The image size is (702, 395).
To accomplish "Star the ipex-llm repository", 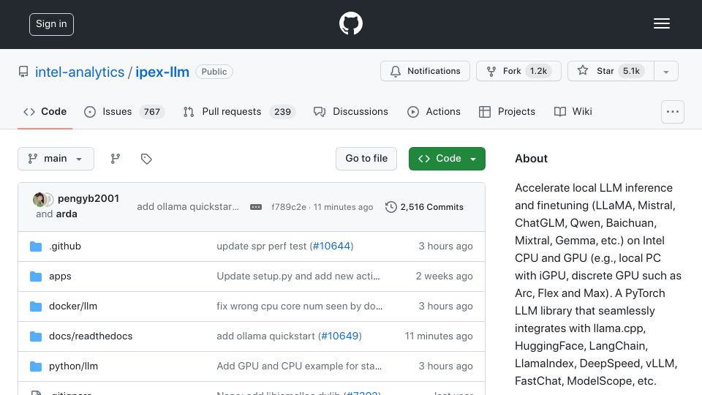I will 611,71.
